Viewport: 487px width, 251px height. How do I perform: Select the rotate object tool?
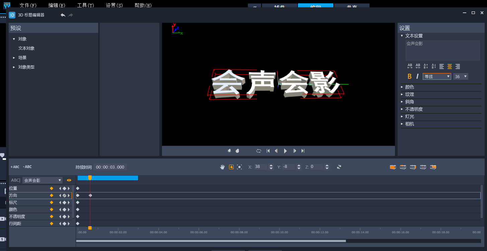click(231, 167)
